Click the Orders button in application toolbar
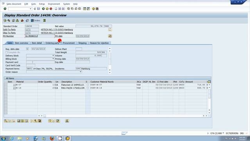 36,20
